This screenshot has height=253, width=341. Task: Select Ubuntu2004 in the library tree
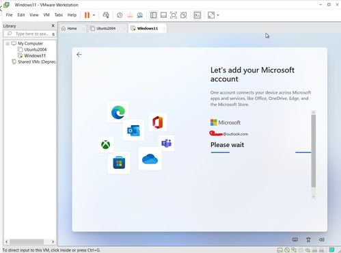click(36, 49)
